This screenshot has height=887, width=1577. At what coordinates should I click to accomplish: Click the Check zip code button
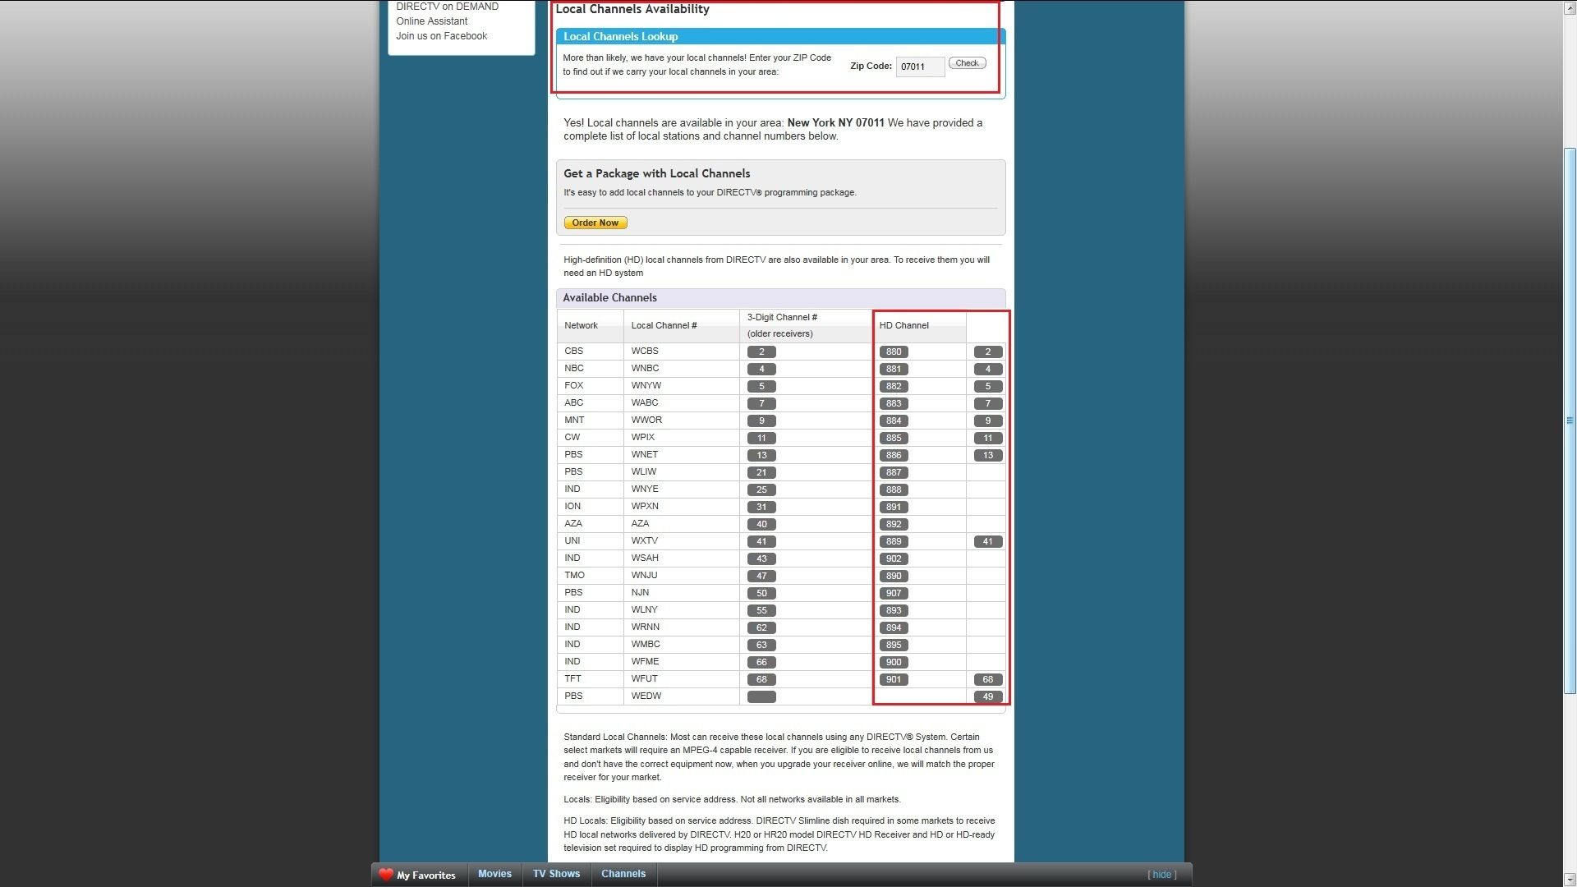(x=967, y=63)
